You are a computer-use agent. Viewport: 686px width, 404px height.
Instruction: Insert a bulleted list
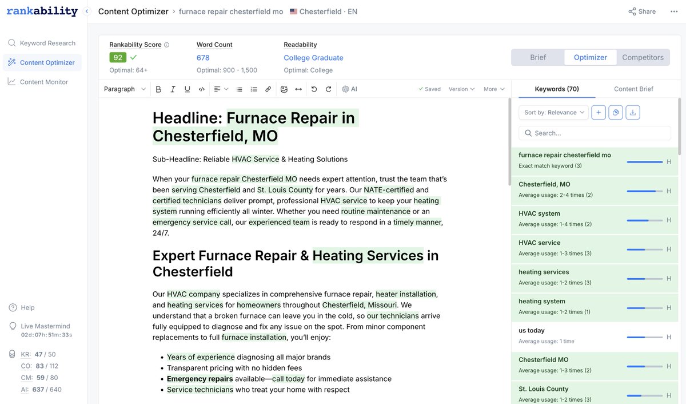tap(240, 89)
